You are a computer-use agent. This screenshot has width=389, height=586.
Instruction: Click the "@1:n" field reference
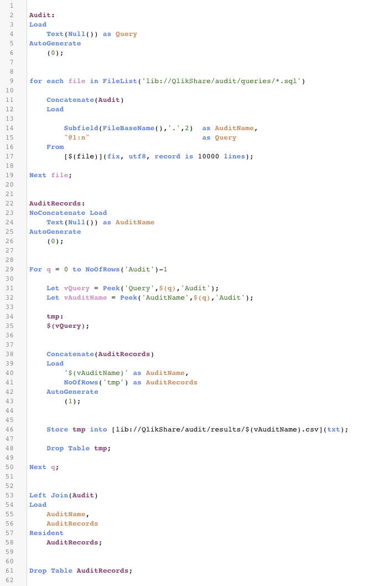pyautogui.click(x=76, y=137)
